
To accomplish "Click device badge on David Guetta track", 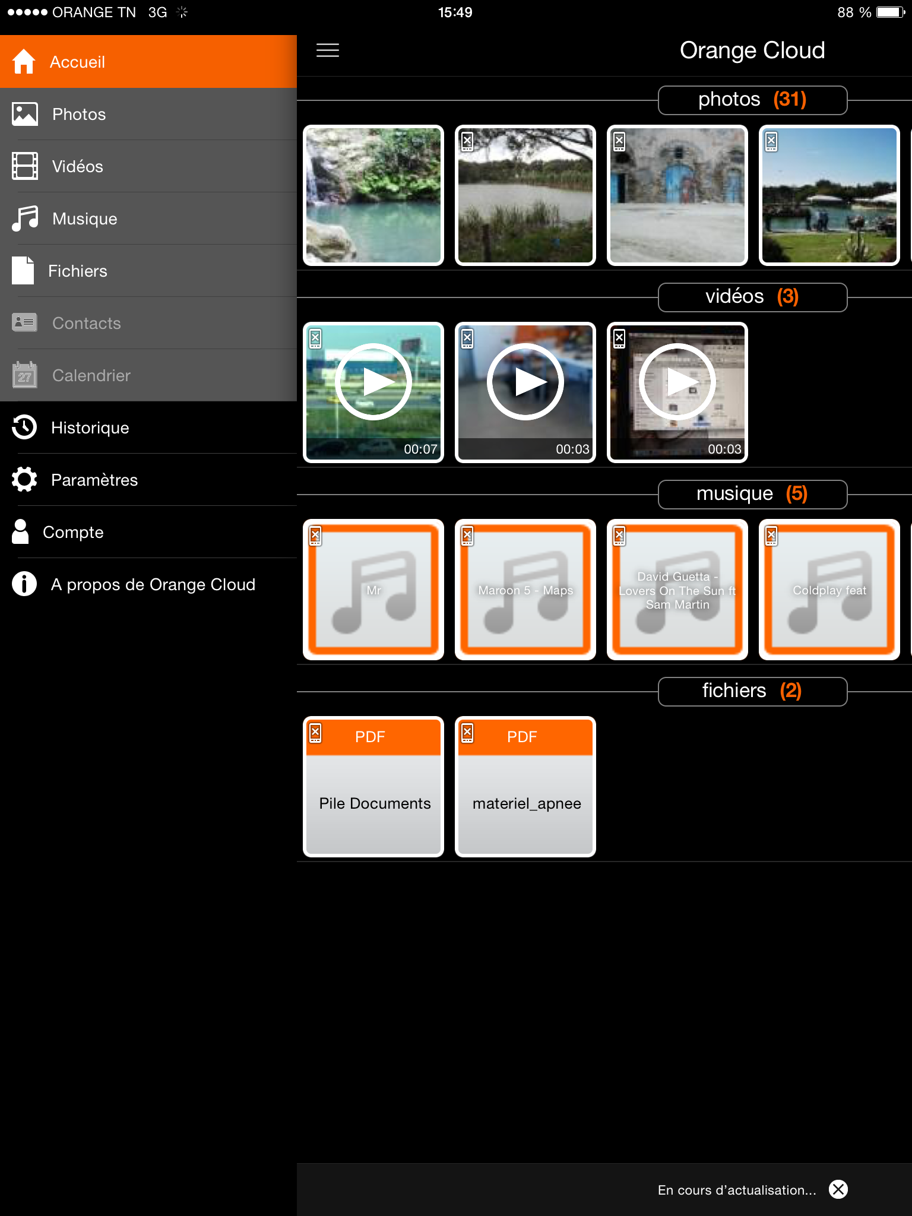I will tap(619, 536).
